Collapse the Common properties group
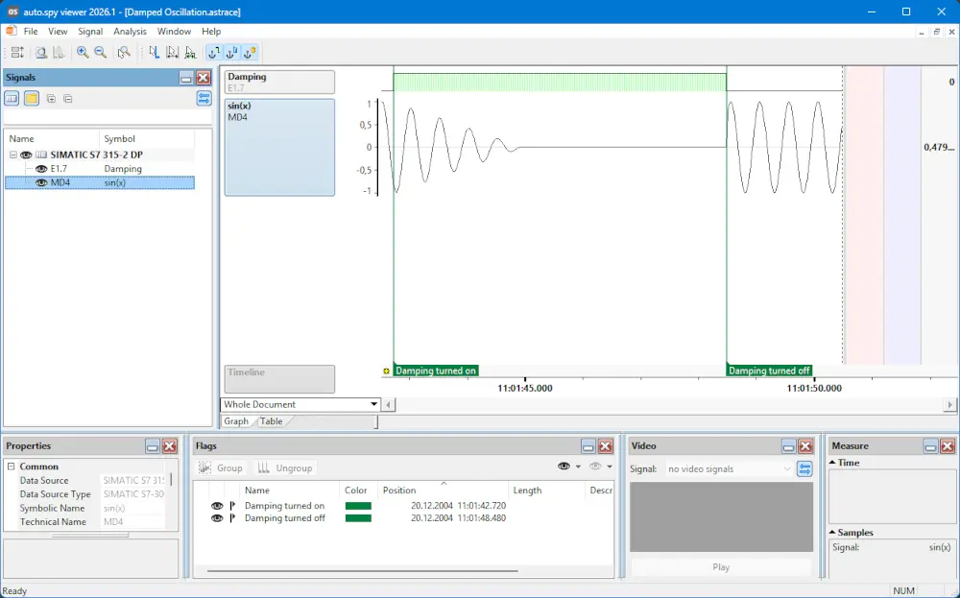Image resolution: width=960 pixels, height=598 pixels. [11, 466]
